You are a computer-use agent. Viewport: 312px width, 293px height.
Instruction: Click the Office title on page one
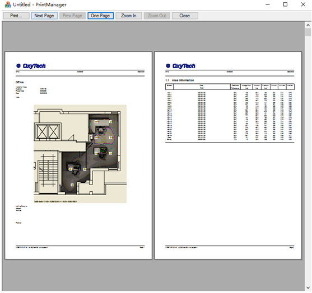click(20, 82)
